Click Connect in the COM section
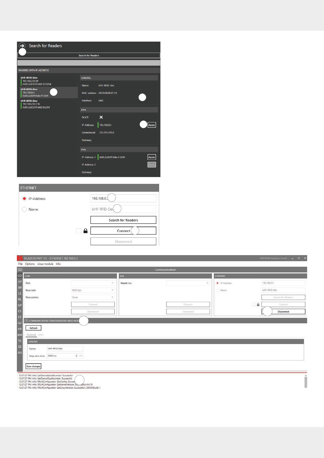The width and height of the screenshot is (324, 458). (93, 304)
